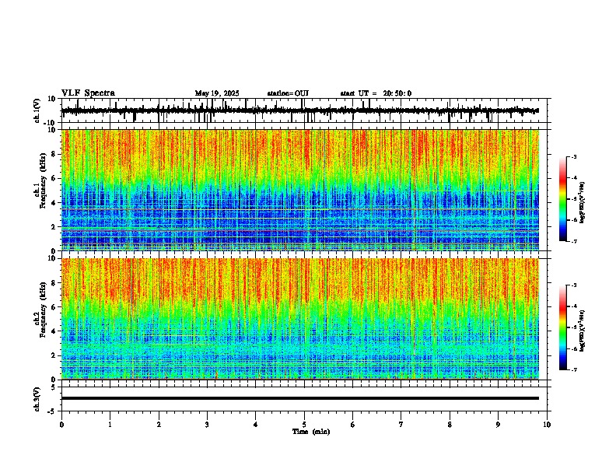The height and width of the screenshot is (476, 616).
Task: Click the ch.3 flat black voltage trace
Action: (x=300, y=398)
